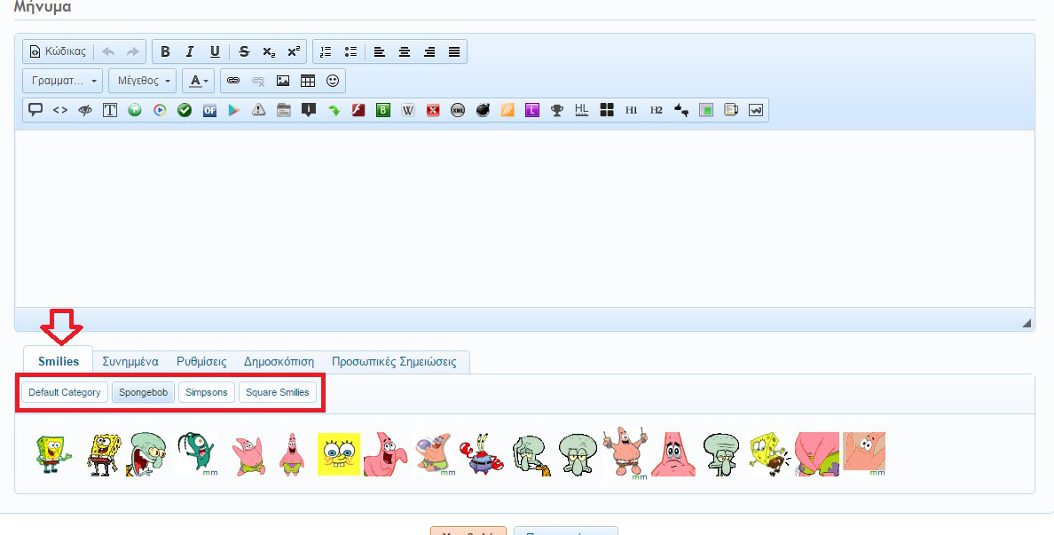Toggle strikethrough formatting
1054x535 pixels.
(x=244, y=51)
